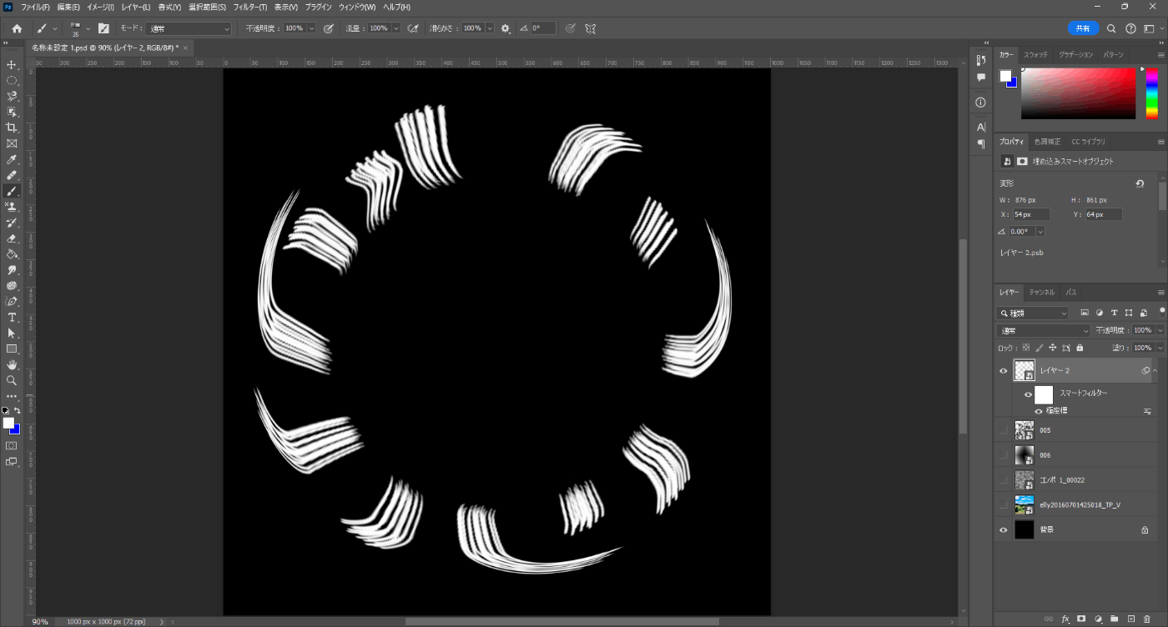Select the Elliptical Marquee tool
The image size is (1168, 627).
pos(12,81)
